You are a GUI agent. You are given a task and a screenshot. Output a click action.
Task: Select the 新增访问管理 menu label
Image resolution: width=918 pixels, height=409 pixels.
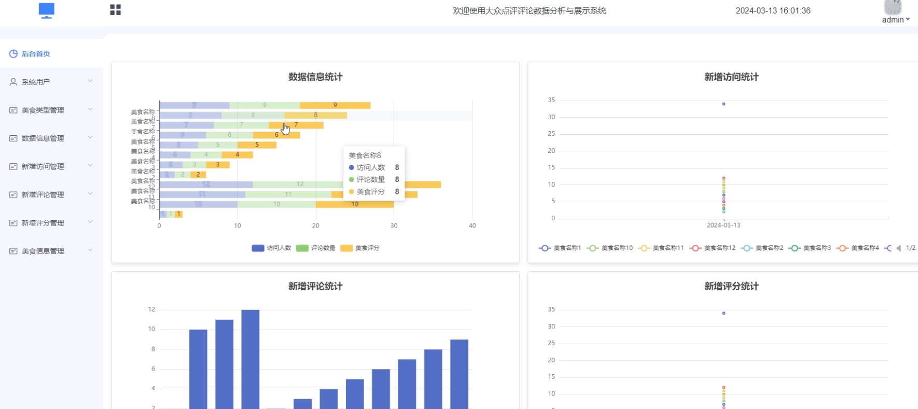coord(43,166)
